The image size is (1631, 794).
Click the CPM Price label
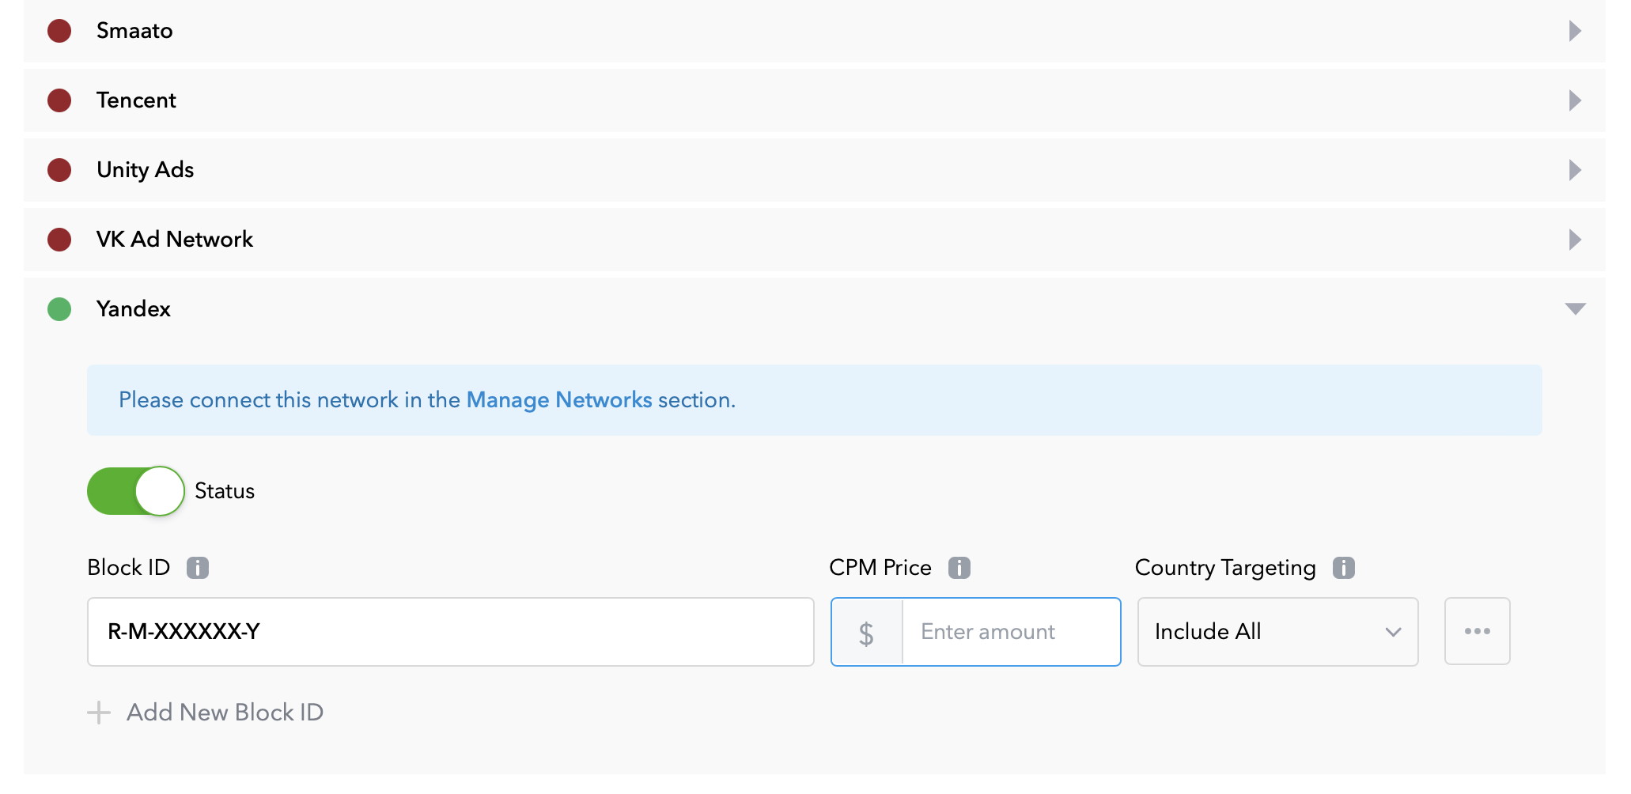coord(880,568)
